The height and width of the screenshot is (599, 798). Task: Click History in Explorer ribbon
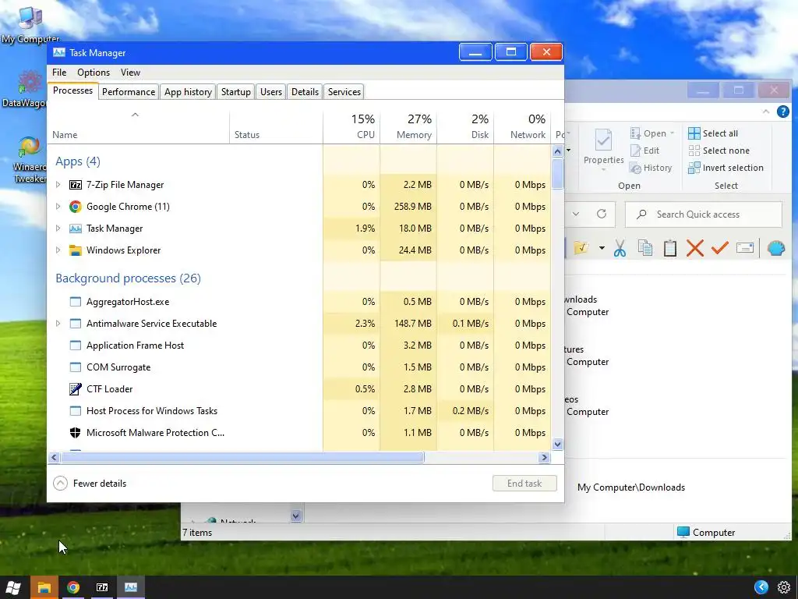(x=651, y=168)
